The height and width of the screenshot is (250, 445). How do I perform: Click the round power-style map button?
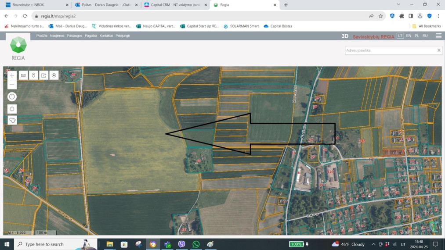tap(12, 97)
